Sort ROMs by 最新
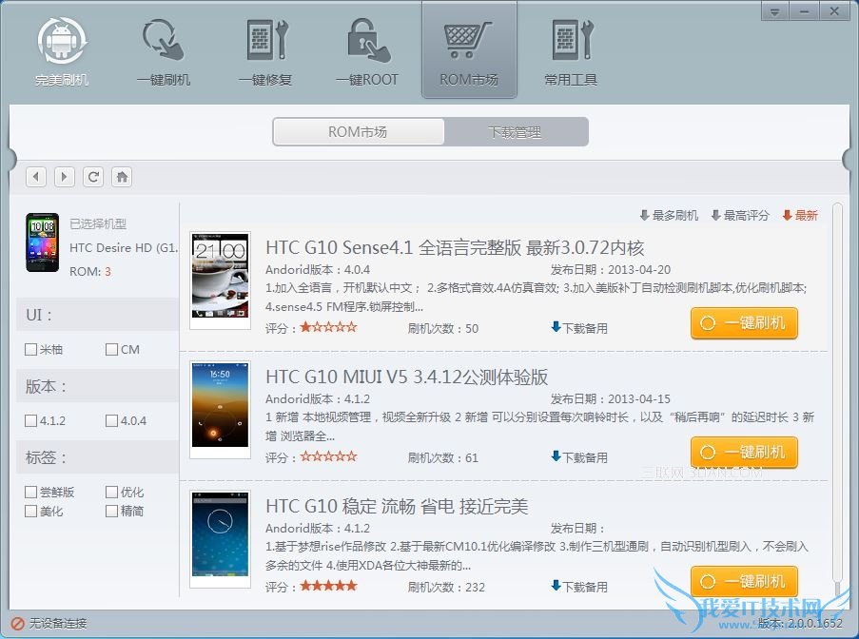 pos(800,216)
